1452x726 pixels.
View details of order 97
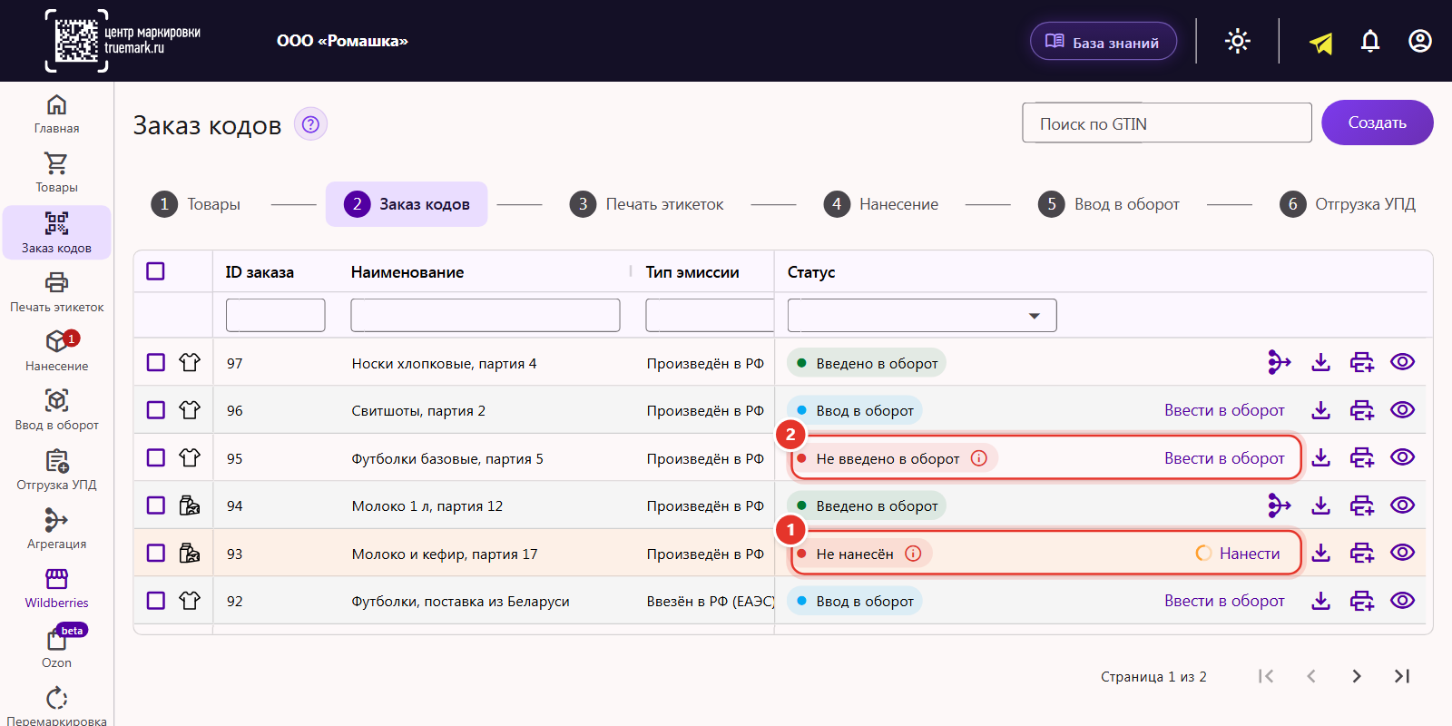click(1402, 362)
